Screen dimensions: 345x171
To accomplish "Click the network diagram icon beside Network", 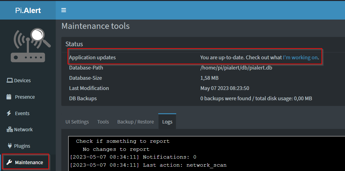I will click(10, 129).
